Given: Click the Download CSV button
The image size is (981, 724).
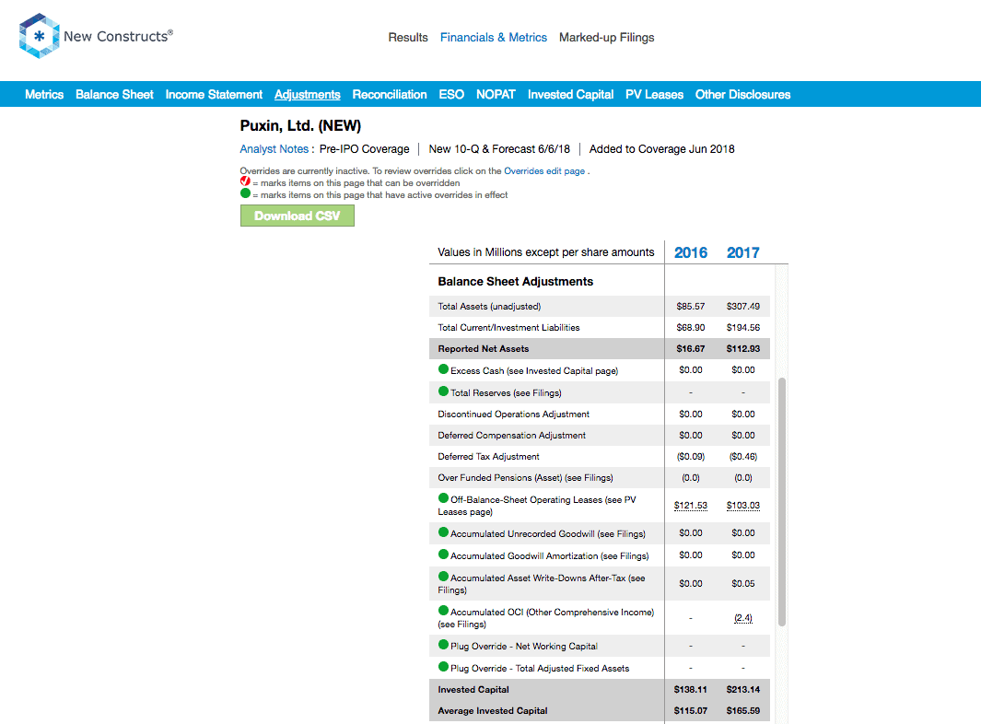Looking at the screenshot, I should click(298, 216).
